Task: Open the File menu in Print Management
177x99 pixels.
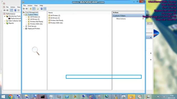Action: pos(24,5)
